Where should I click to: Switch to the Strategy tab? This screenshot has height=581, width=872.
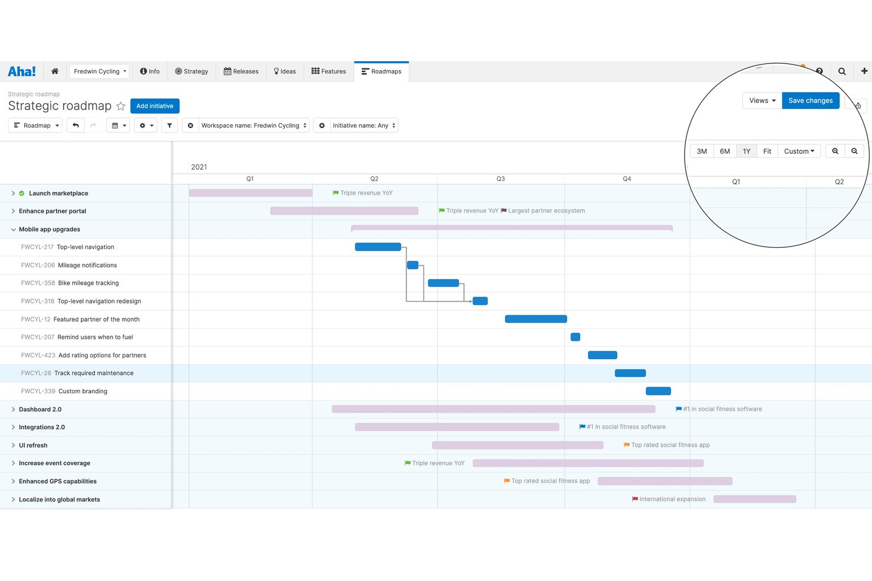click(x=191, y=71)
